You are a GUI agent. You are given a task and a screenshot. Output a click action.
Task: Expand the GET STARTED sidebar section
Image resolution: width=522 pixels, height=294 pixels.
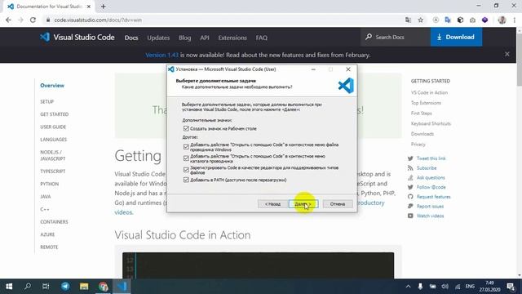pyautogui.click(x=55, y=114)
